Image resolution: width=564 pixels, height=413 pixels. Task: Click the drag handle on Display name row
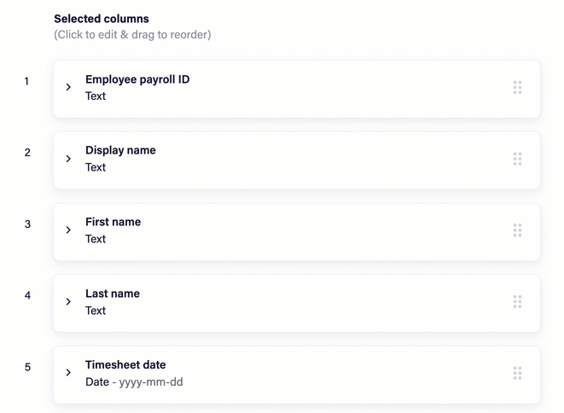pyautogui.click(x=517, y=159)
